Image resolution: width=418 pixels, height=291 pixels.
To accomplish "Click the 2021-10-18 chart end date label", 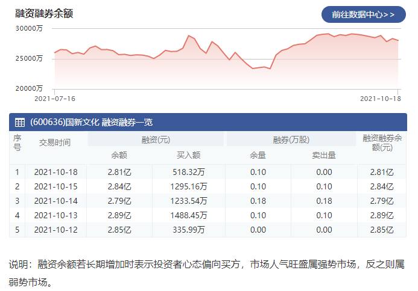I will [x=381, y=99].
